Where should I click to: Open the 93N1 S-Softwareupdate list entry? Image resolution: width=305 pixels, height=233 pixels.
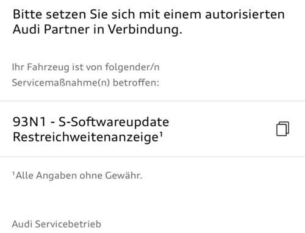coord(152,129)
